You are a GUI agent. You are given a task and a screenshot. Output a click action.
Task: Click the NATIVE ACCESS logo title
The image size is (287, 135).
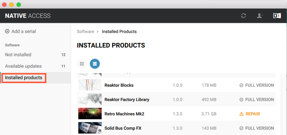(28, 16)
